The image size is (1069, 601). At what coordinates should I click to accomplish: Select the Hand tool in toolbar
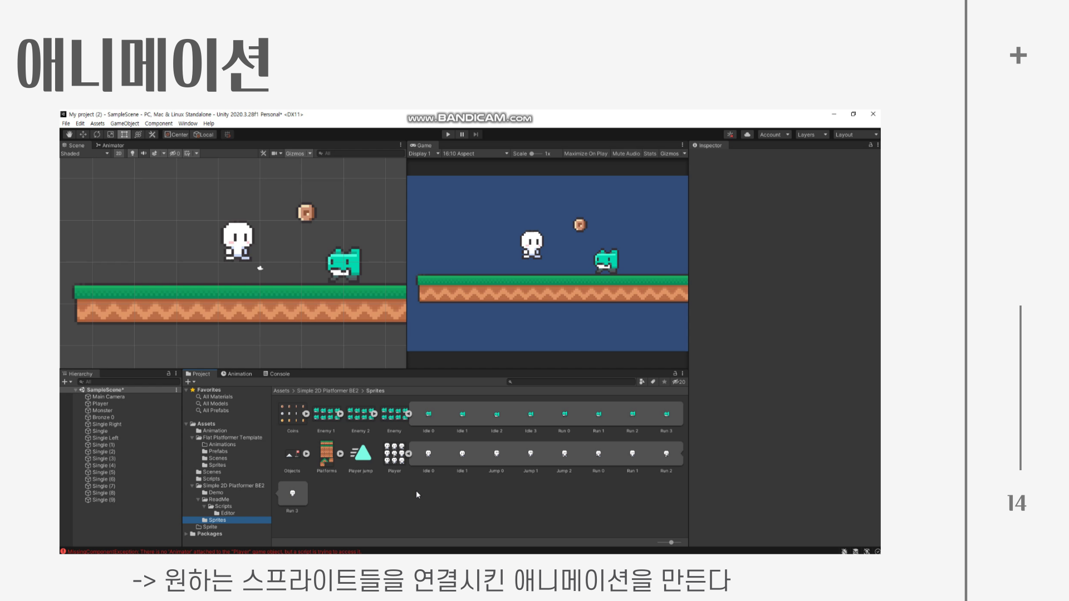[x=69, y=135]
